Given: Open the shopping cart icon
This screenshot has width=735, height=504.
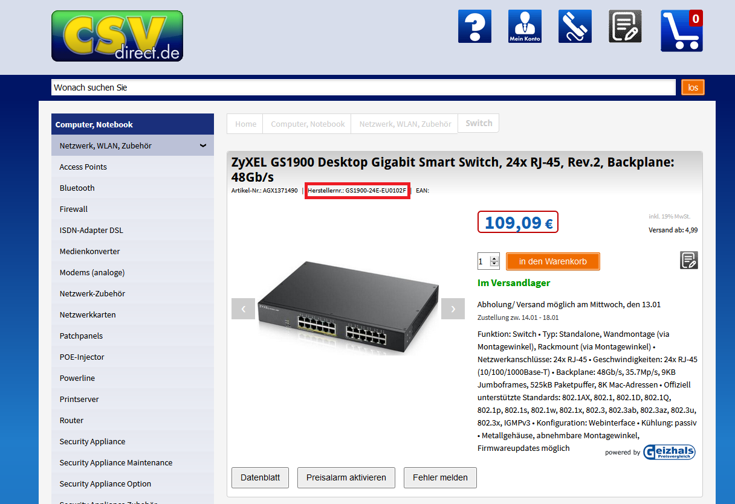Looking at the screenshot, I should [682, 31].
